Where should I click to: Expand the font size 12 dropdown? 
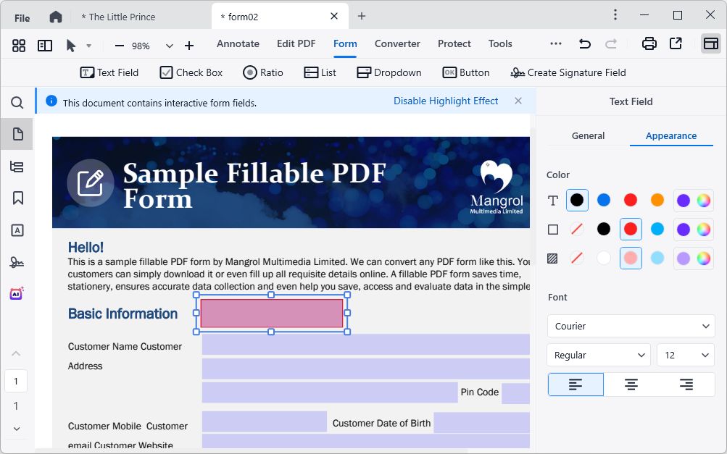coord(685,355)
